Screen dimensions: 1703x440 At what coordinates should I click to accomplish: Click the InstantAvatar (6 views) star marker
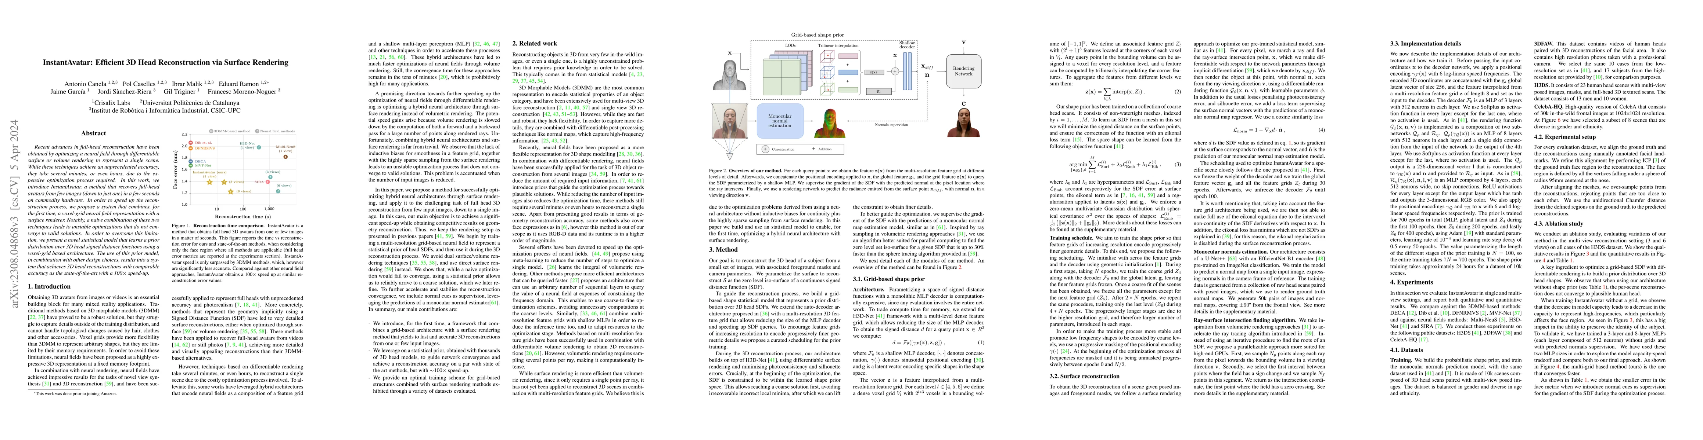[231, 192]
